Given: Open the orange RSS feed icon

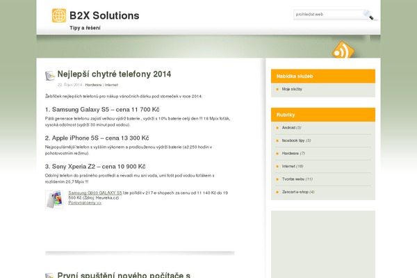Looking at the screenshot, I should tap(343, 50).
